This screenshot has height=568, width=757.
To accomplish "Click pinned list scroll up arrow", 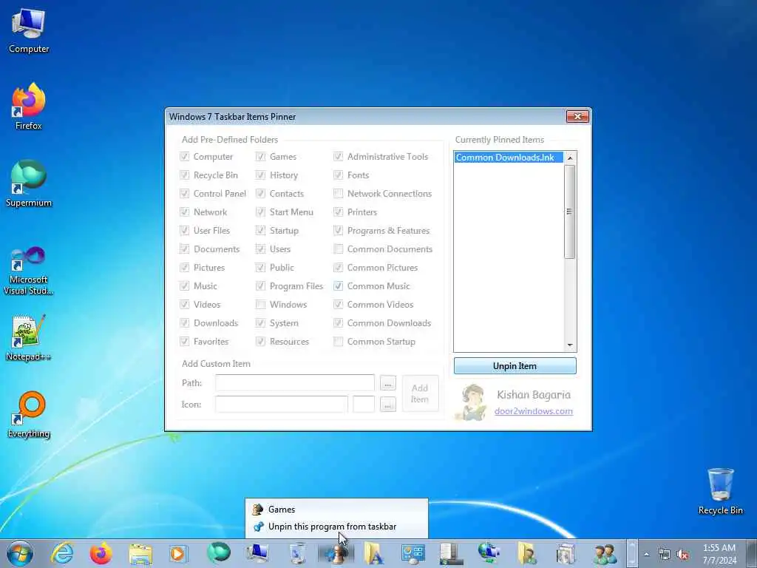I will 570,158.
